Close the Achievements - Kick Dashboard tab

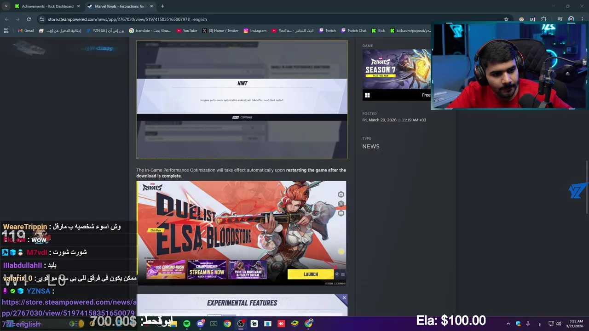(x=78, y=6)
